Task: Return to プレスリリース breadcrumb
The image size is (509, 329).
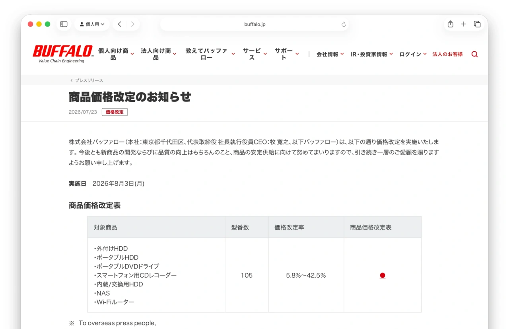Action: coord(87,80)
